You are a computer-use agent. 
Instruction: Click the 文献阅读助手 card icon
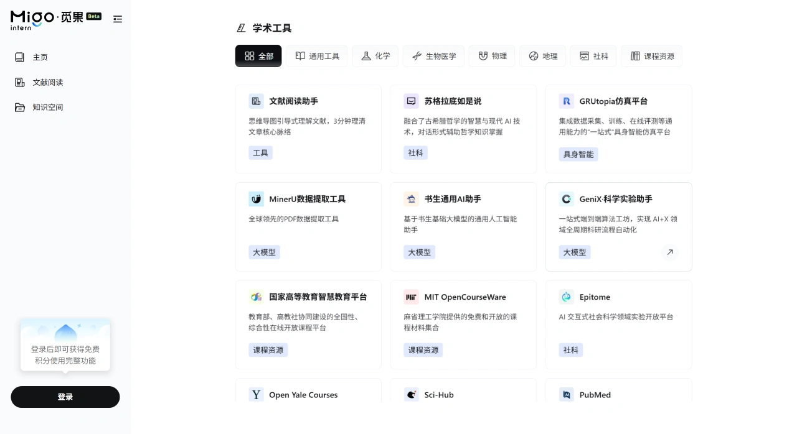(256, 101)
